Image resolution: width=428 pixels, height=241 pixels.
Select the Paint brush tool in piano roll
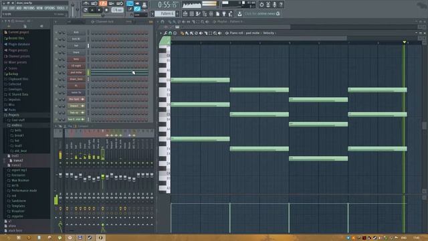(187, 33)
